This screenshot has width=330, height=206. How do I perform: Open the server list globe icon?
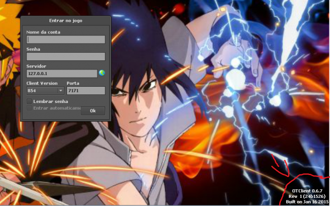(x=102, y=73)
